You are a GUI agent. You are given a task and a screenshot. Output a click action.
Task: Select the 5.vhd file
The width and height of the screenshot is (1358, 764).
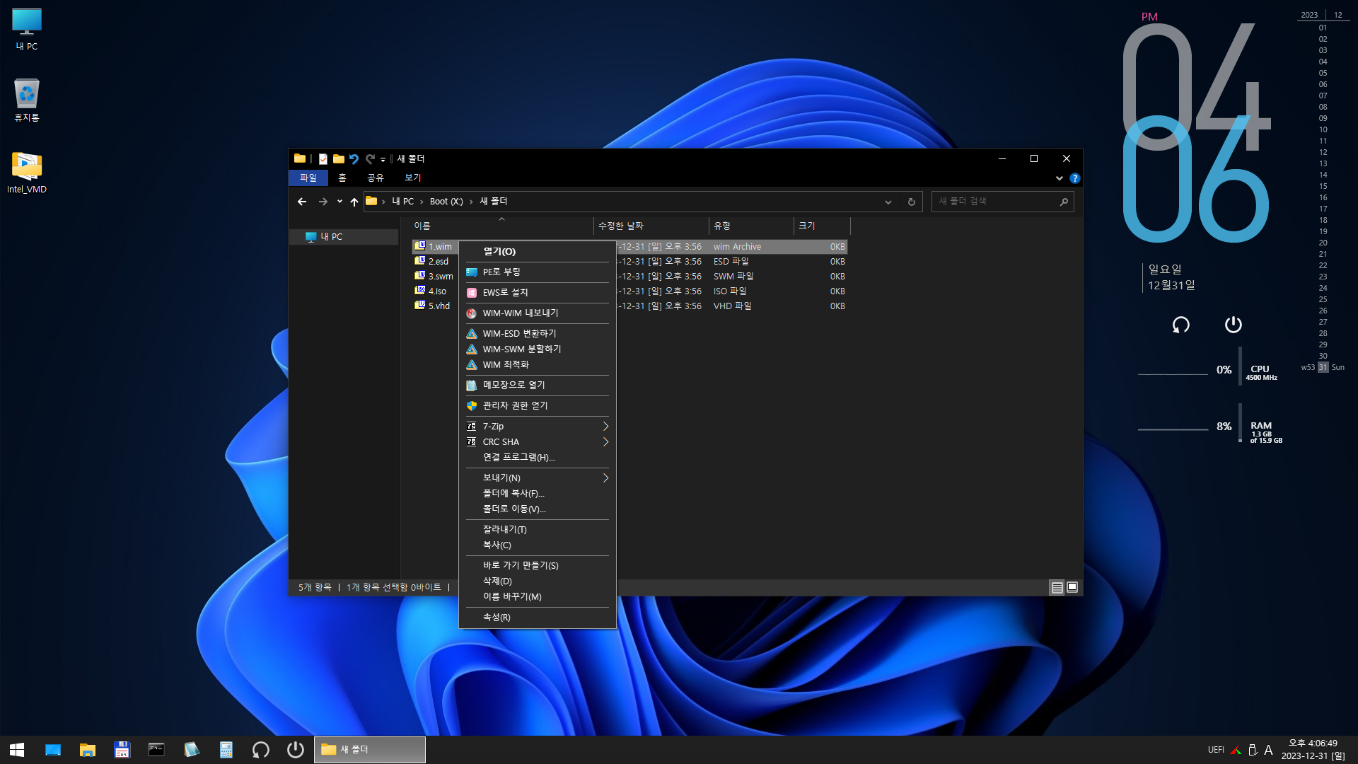pos(439,306)
